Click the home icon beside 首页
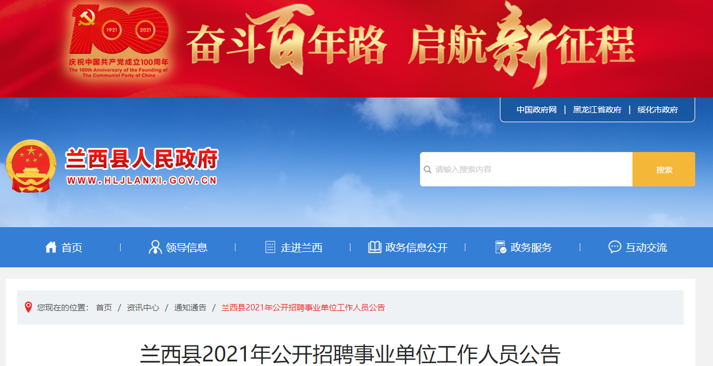Image resolution: width=713 pixels, height=366 pixels. 51,247
